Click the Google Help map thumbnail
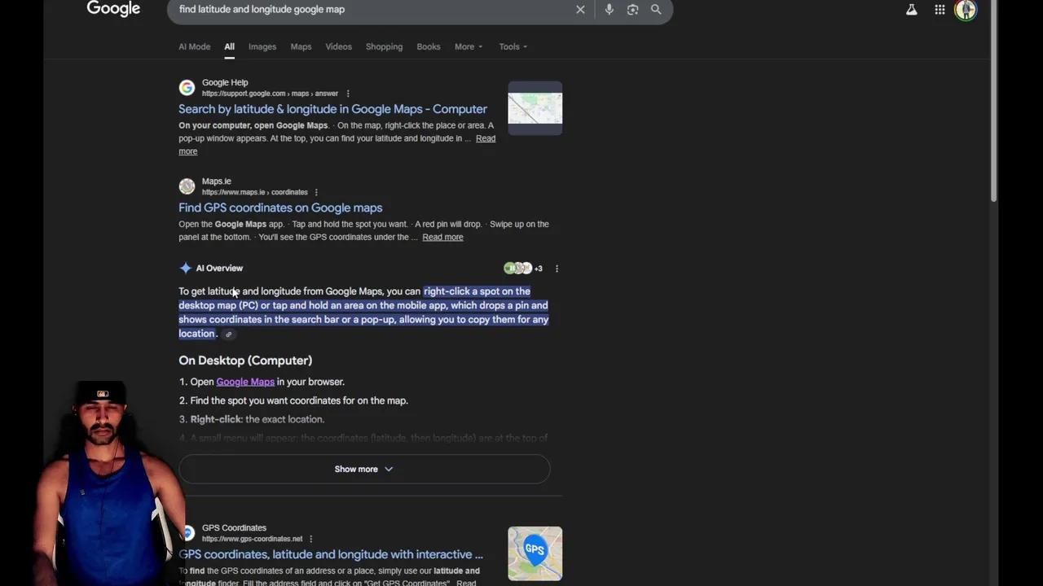 [535, 108]
